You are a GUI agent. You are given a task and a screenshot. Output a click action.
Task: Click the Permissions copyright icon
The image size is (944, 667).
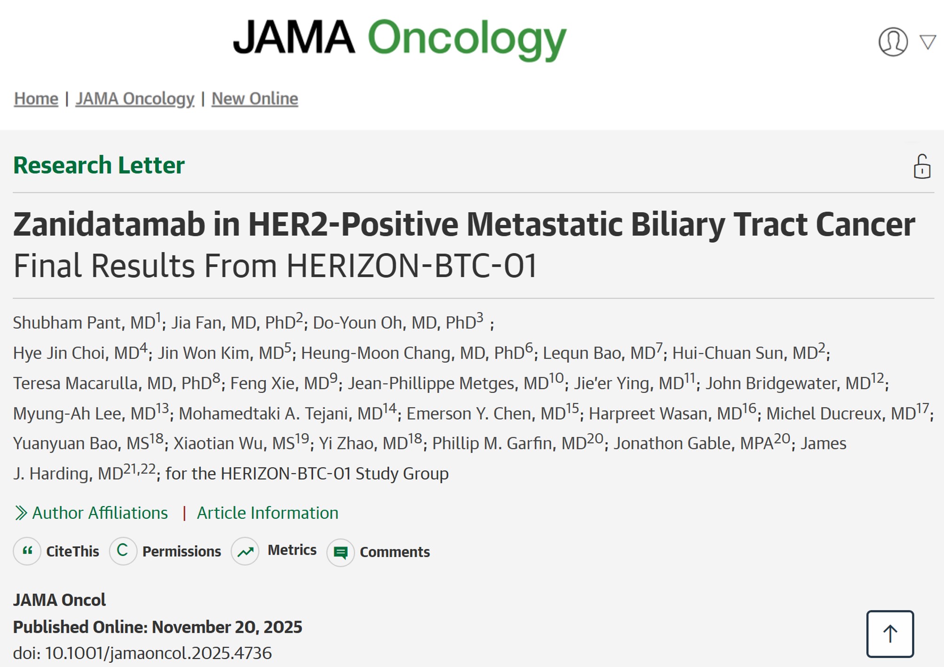pos(123,551)
